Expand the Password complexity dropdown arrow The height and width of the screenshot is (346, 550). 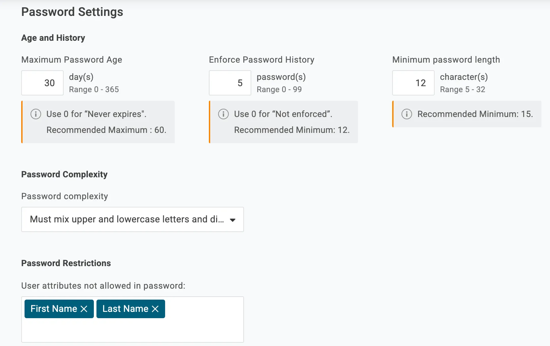pos(233,220)
